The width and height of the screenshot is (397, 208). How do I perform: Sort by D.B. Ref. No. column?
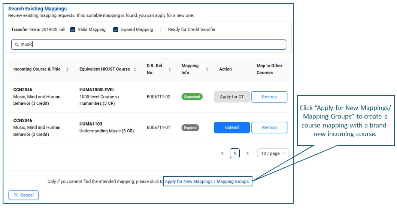(x=170, y=69)
